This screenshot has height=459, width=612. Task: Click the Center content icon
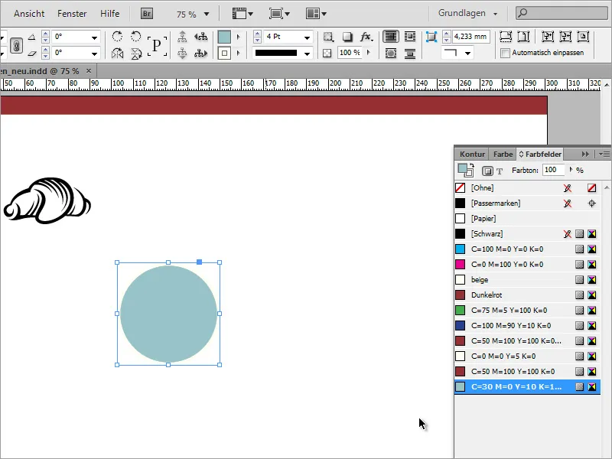(x=583, y=37)
